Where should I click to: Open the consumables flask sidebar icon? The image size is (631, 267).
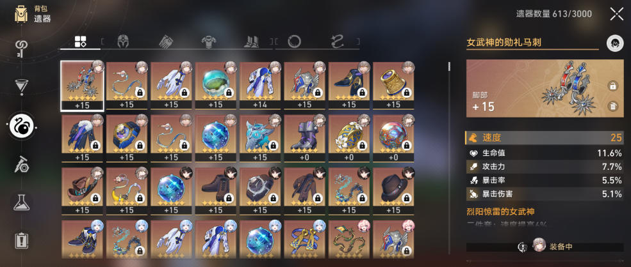click(21, 202)
